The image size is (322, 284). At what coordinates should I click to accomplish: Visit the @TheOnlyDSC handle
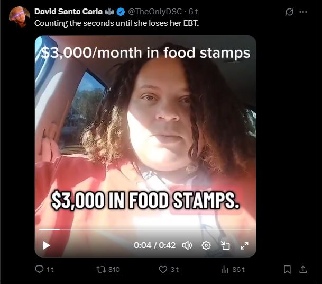[155, 12]
